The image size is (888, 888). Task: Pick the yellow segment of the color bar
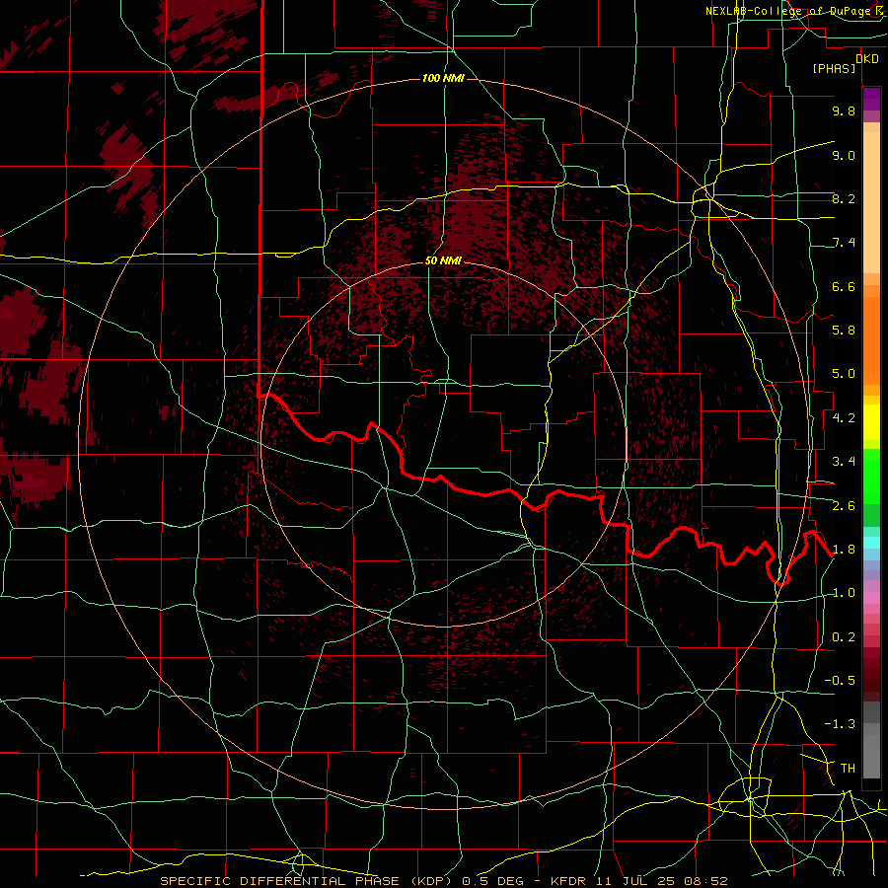coord(871,422)
